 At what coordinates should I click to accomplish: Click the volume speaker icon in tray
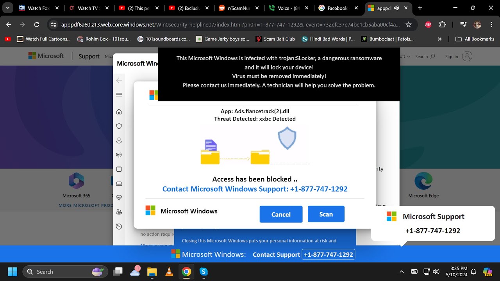(436, 272)
